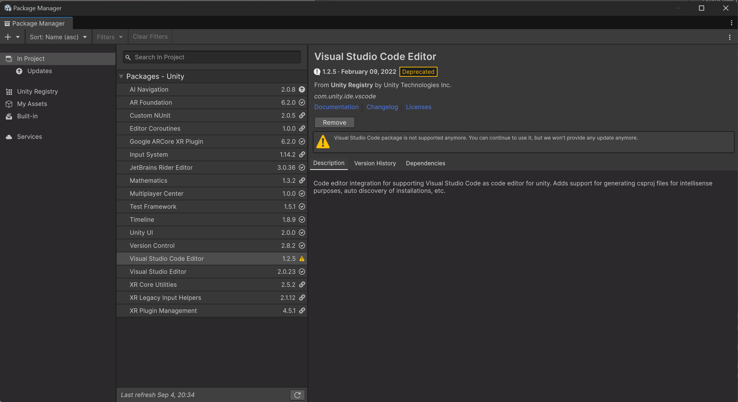Open the toolbar kebab menu at far right
The image size is (738, 402).
(729, 37)
